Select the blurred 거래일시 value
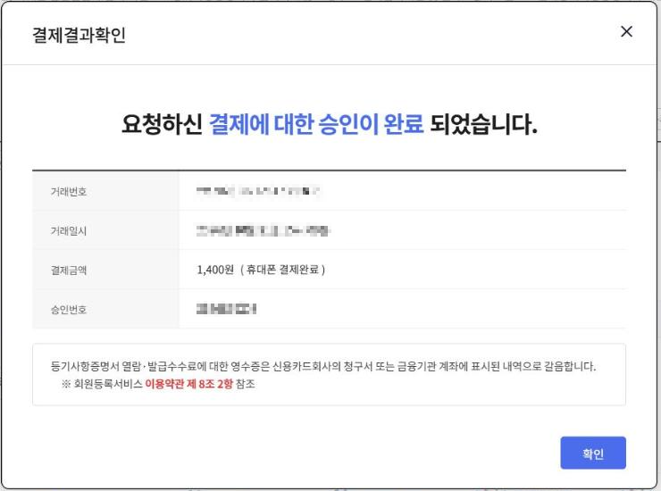 click(x=263, y=230)
